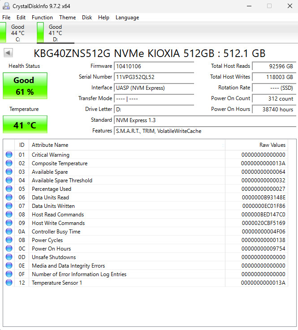Click raw value 00000000000138
Image resolution: width=298 pixels, height=330 pixels.
263,240
